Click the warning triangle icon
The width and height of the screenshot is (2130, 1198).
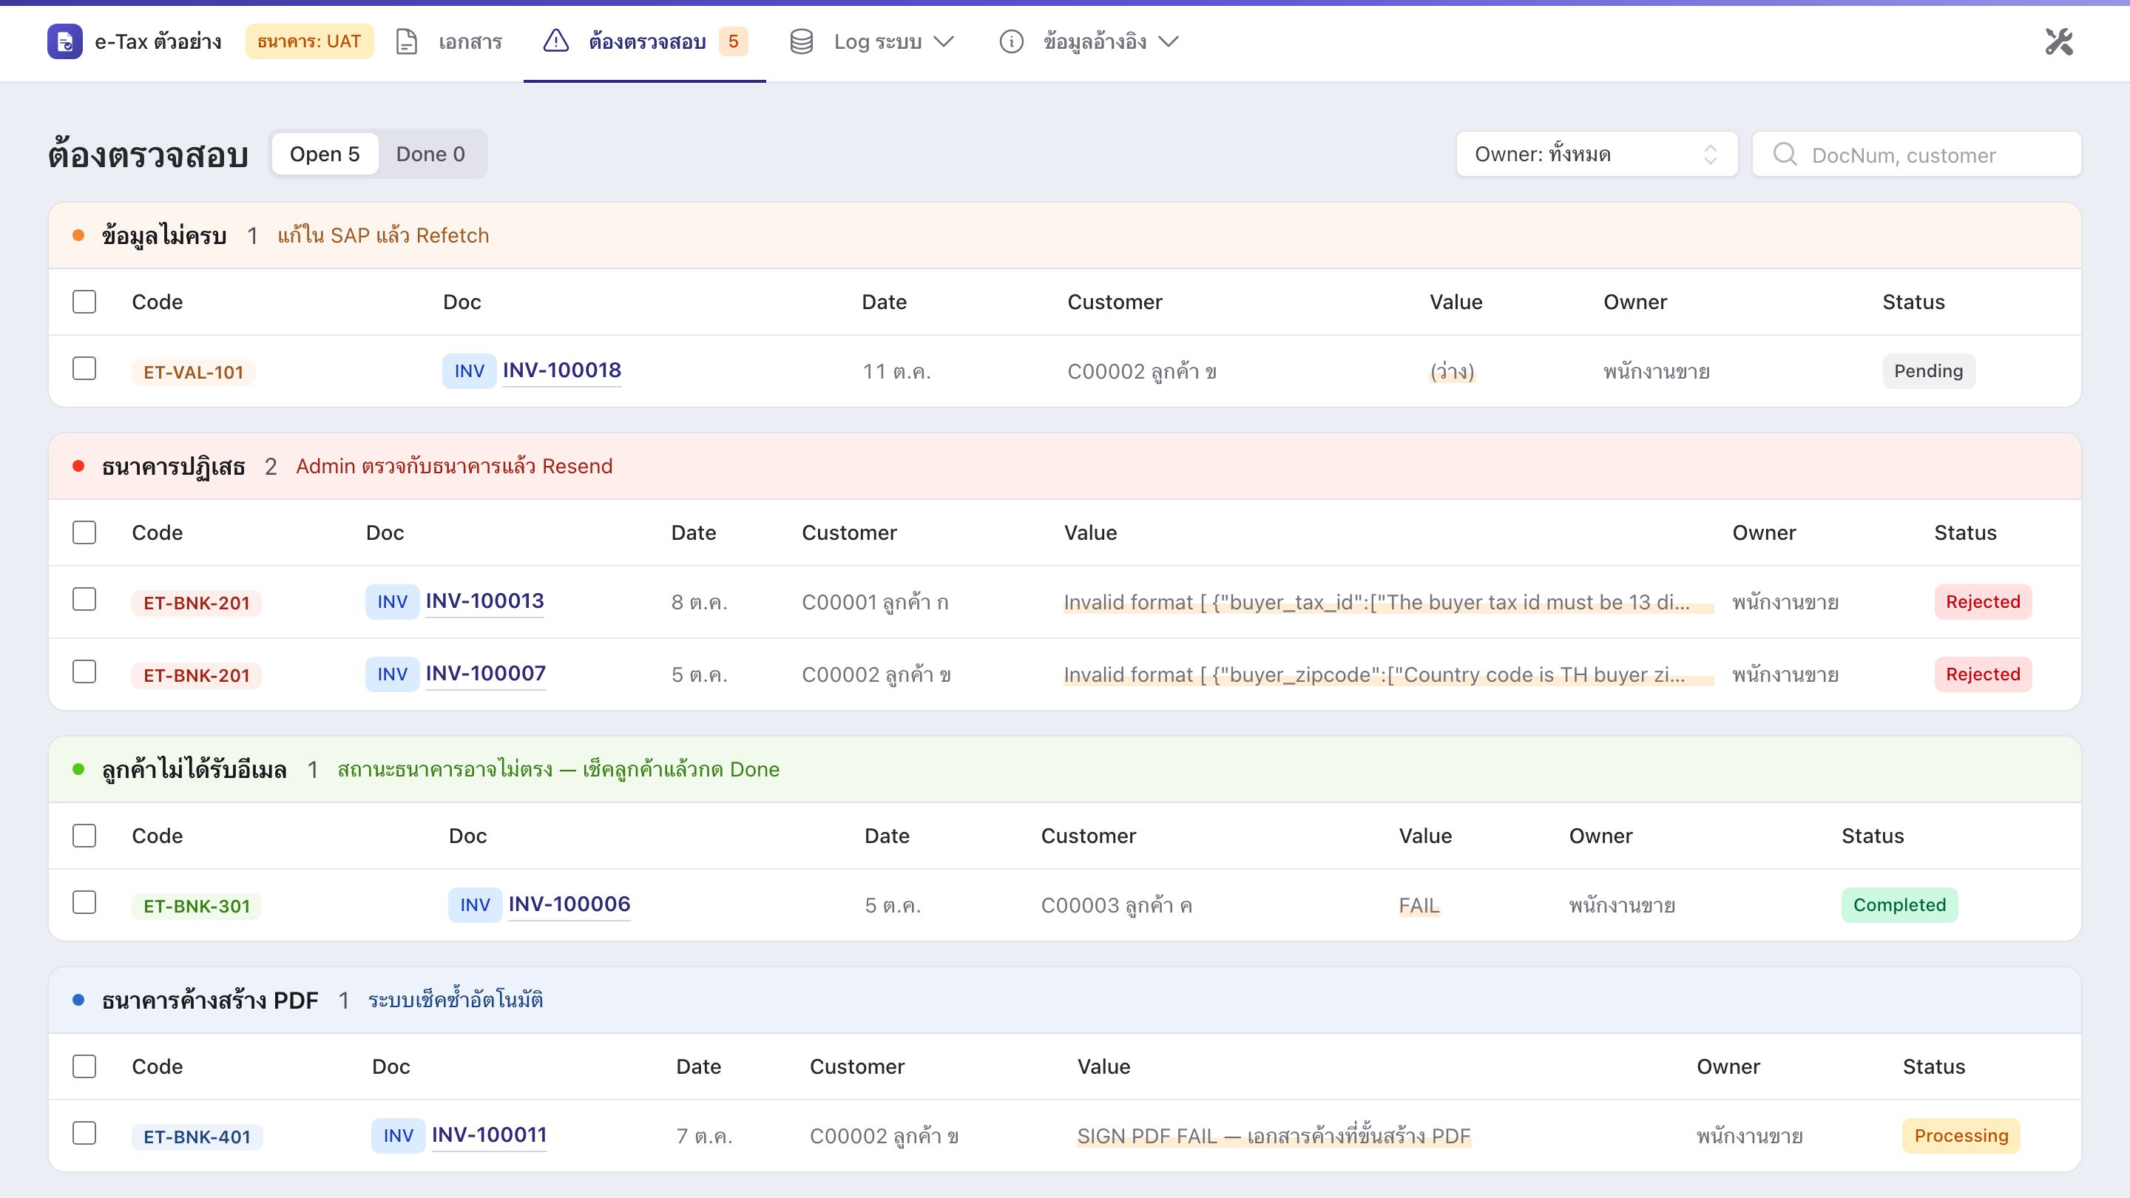point(555,41)
